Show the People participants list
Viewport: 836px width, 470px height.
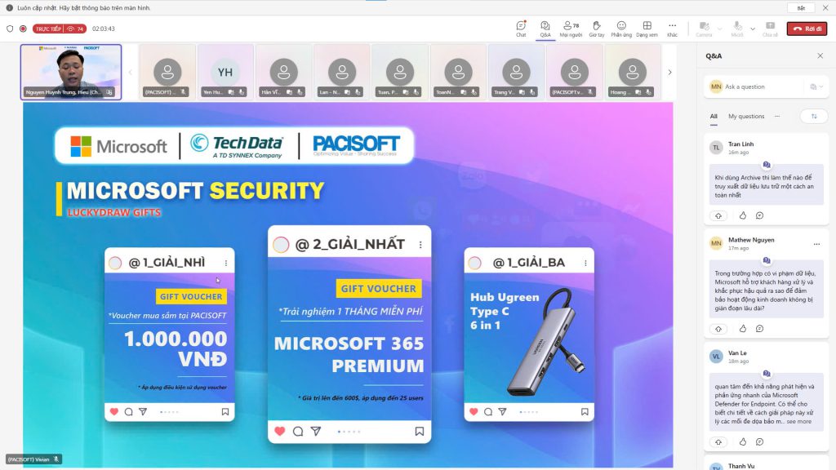(571, 29)
